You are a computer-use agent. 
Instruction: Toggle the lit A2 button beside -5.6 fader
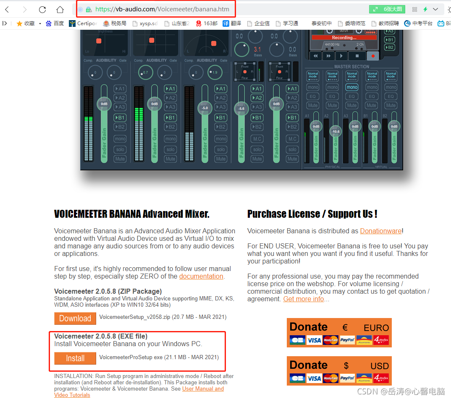pos(257,98)
